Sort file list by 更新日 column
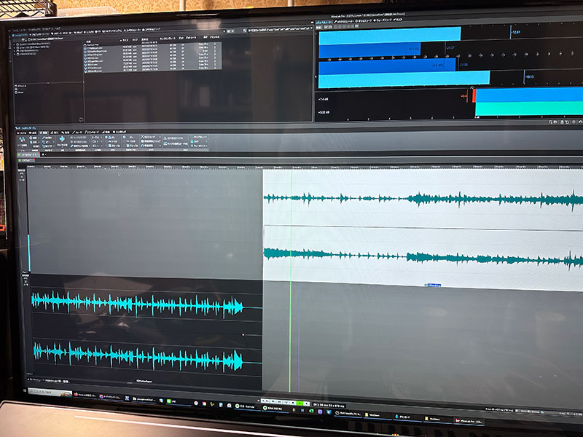Screen dimensions: 583x437 tap(145, 39)
